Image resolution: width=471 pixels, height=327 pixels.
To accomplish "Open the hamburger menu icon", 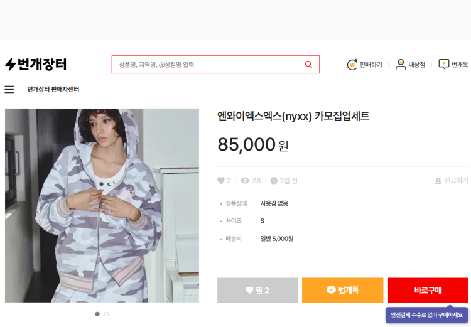I will click(x=9, y=90).
